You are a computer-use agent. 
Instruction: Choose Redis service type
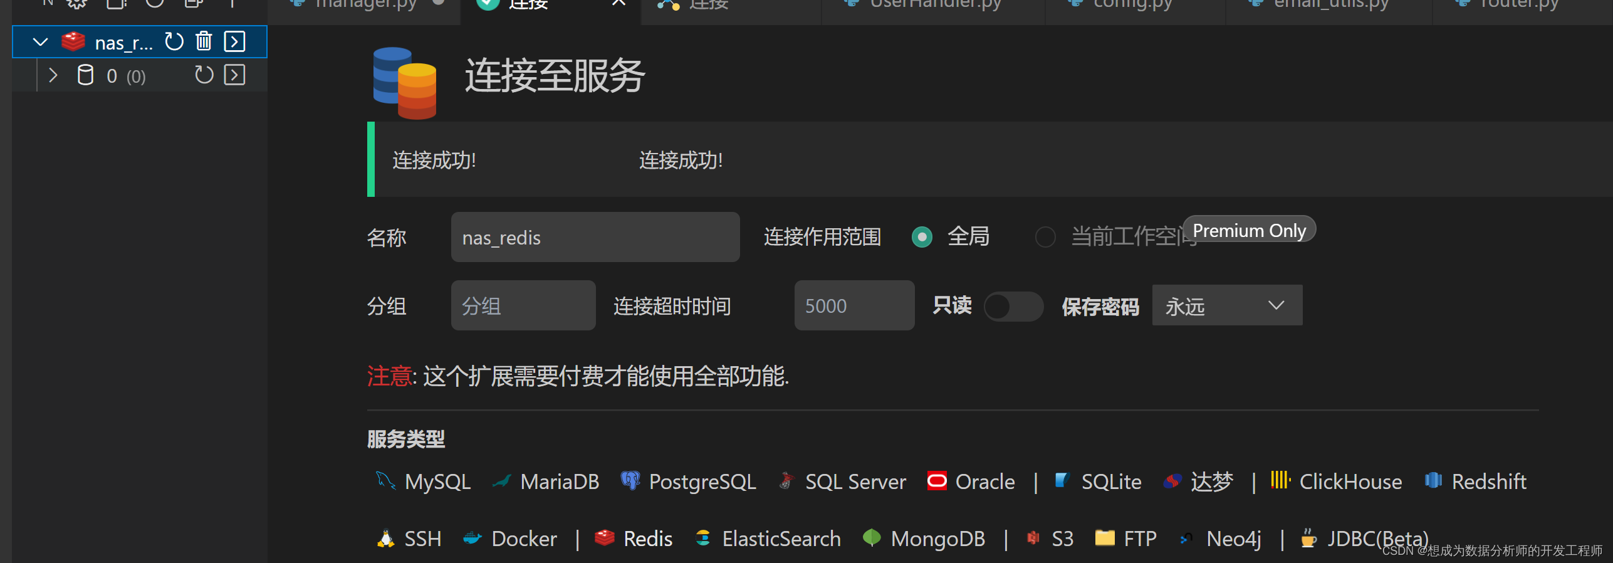(634, 539)
